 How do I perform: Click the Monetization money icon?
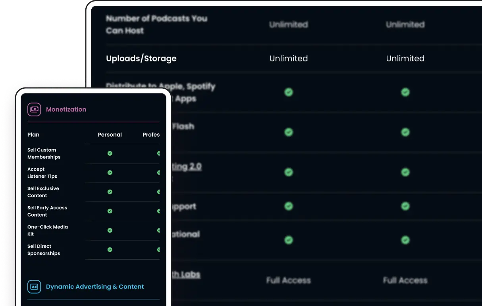point(34,109)
